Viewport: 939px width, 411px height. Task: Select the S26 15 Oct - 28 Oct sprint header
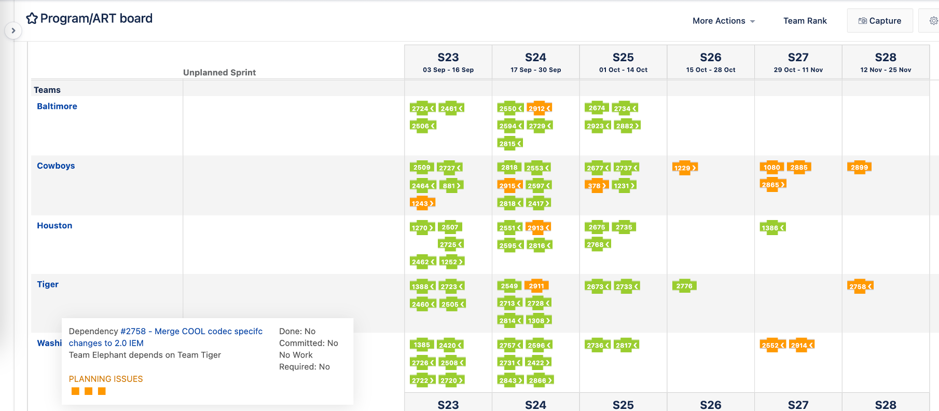(711, 62)
